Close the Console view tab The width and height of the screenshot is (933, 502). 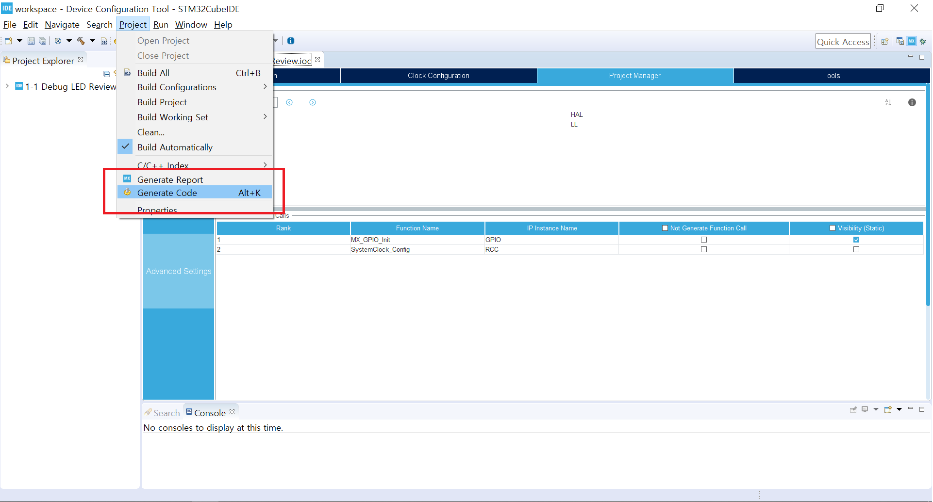pyautogui.click(x=232, y=412)
